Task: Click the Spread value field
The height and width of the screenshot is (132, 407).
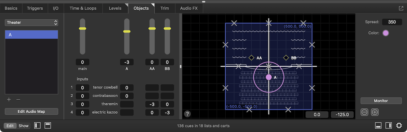Action: point(392,22)
